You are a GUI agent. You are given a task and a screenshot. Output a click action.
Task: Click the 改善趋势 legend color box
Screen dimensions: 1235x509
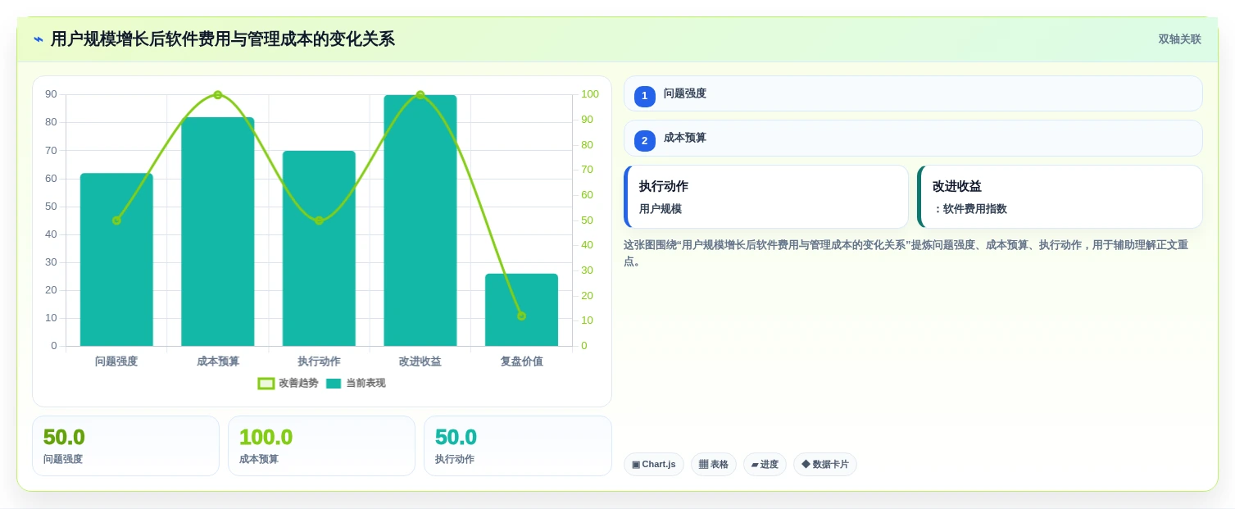(266, 383)
